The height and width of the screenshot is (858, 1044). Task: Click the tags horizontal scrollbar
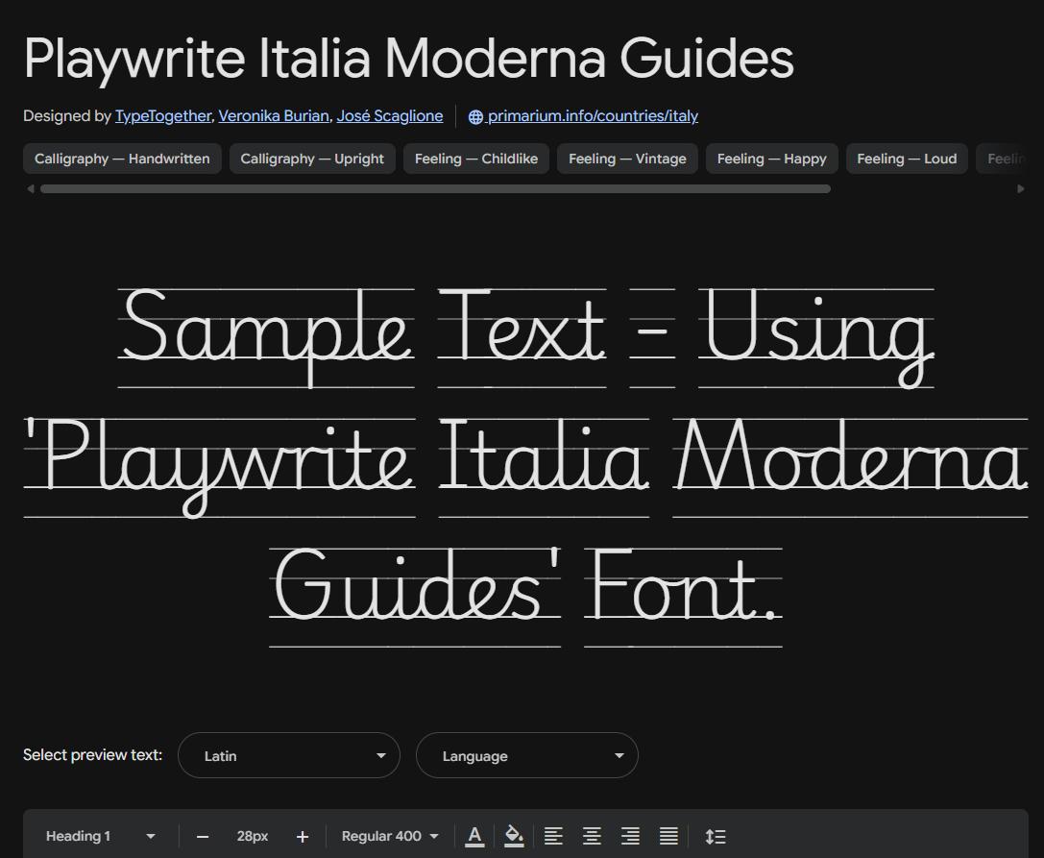coord(435,189)
